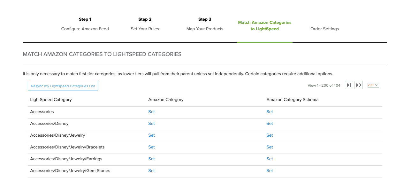Set Amazon Category Schema for Accessories row
Viewport: 411px width, 180px height.
click(x=270, y=112)
